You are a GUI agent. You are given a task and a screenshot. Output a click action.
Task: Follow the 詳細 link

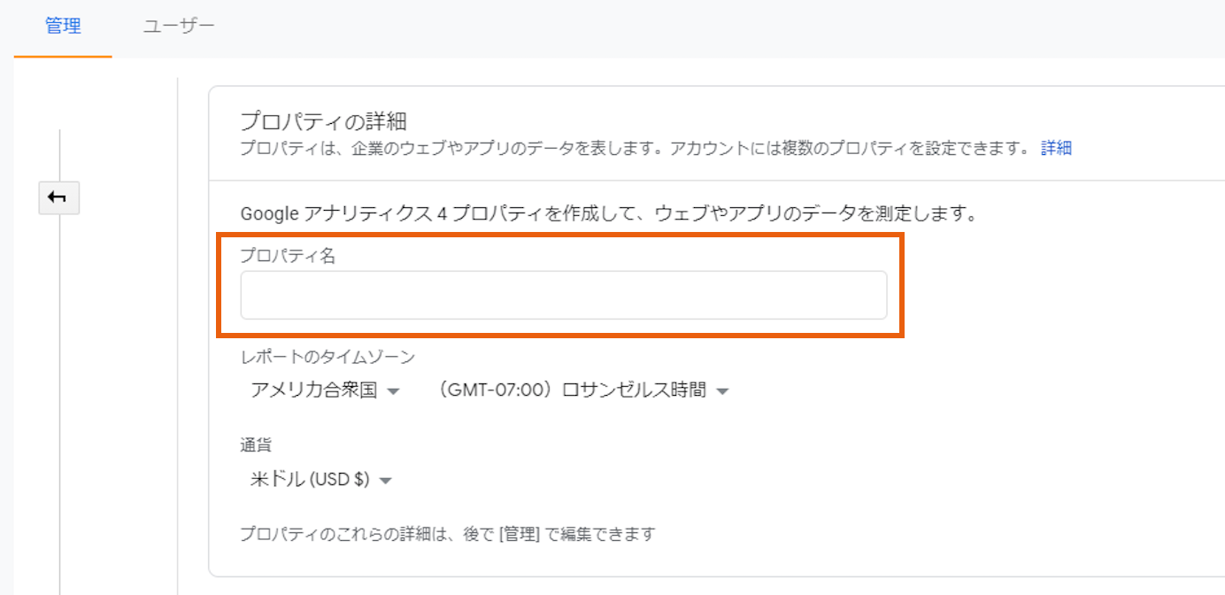pyautogui.click(x=1056, y=148)
